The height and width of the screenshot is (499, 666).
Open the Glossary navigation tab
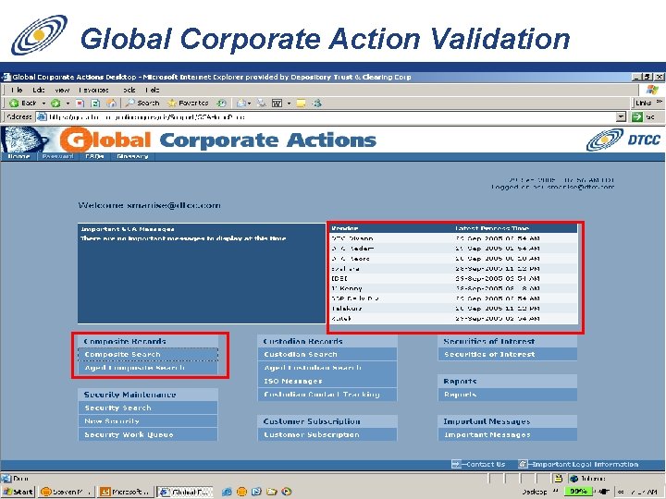132,156
